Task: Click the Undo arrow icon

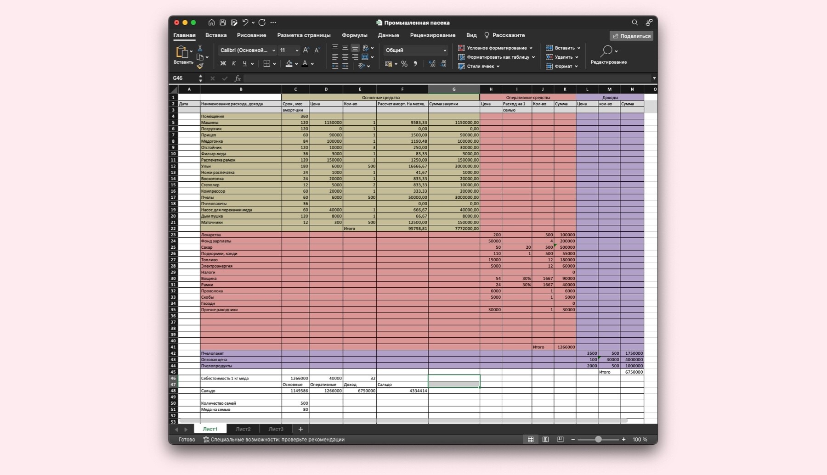Action: point(245,22)
